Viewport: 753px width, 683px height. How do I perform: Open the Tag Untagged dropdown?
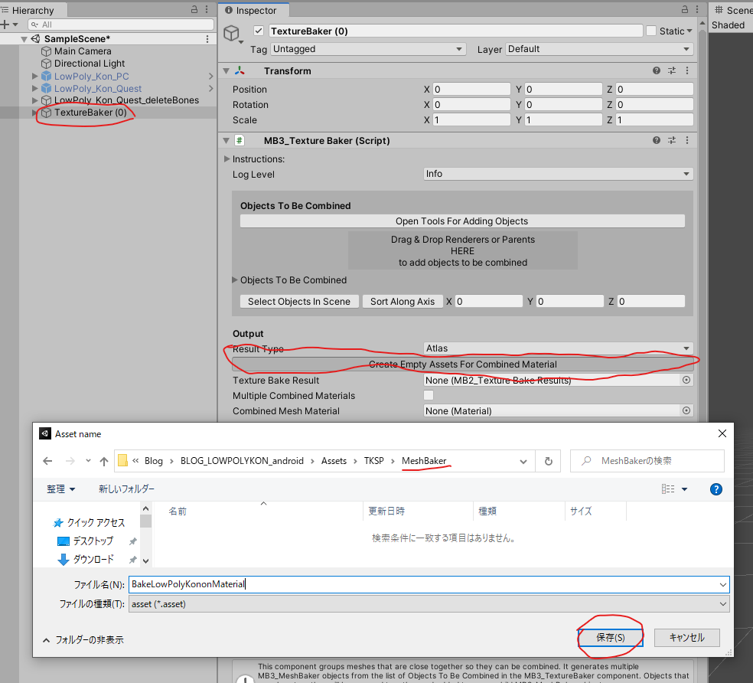click(368, 49)
